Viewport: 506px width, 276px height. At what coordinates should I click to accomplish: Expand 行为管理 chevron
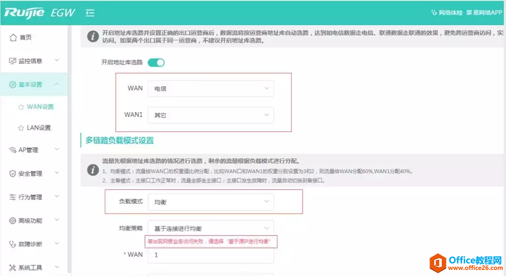coord(57,196)
